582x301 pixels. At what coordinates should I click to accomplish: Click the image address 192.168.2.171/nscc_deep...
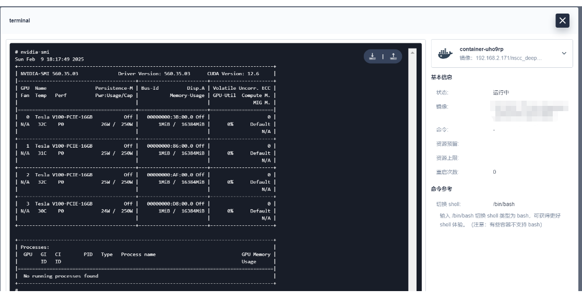tap(508, 58)
